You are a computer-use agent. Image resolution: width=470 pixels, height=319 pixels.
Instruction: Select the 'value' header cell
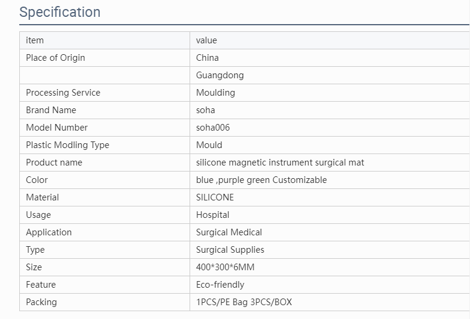coord(330,40)
